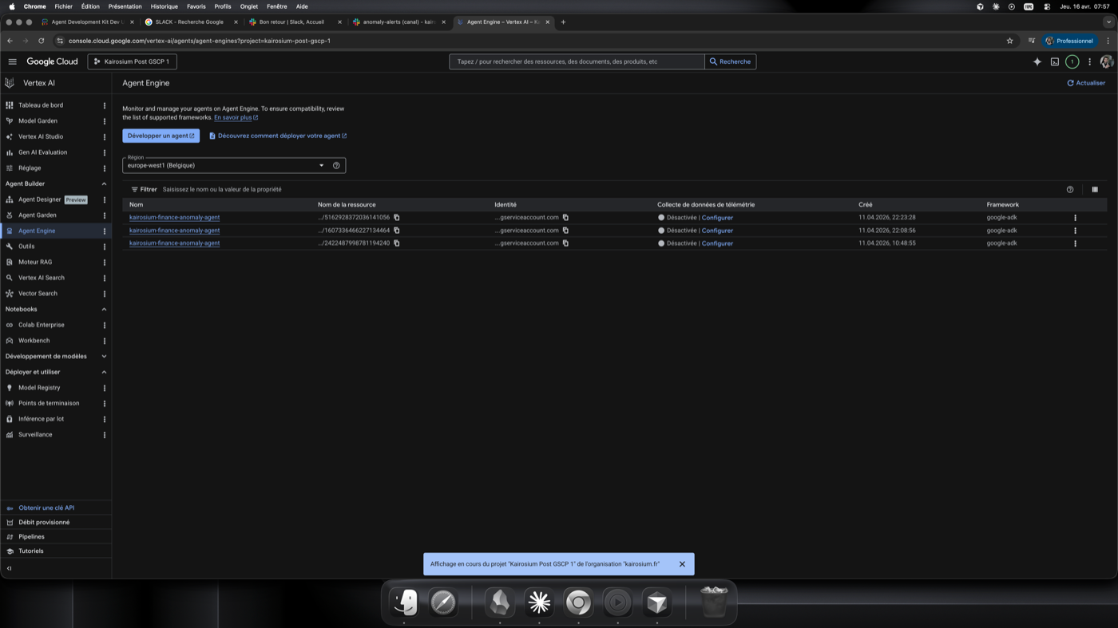Switch to Agent Development Kit tab
The width and height of the screenshot is (1118, 628).
pyautogui.click(x=87, y=22)
